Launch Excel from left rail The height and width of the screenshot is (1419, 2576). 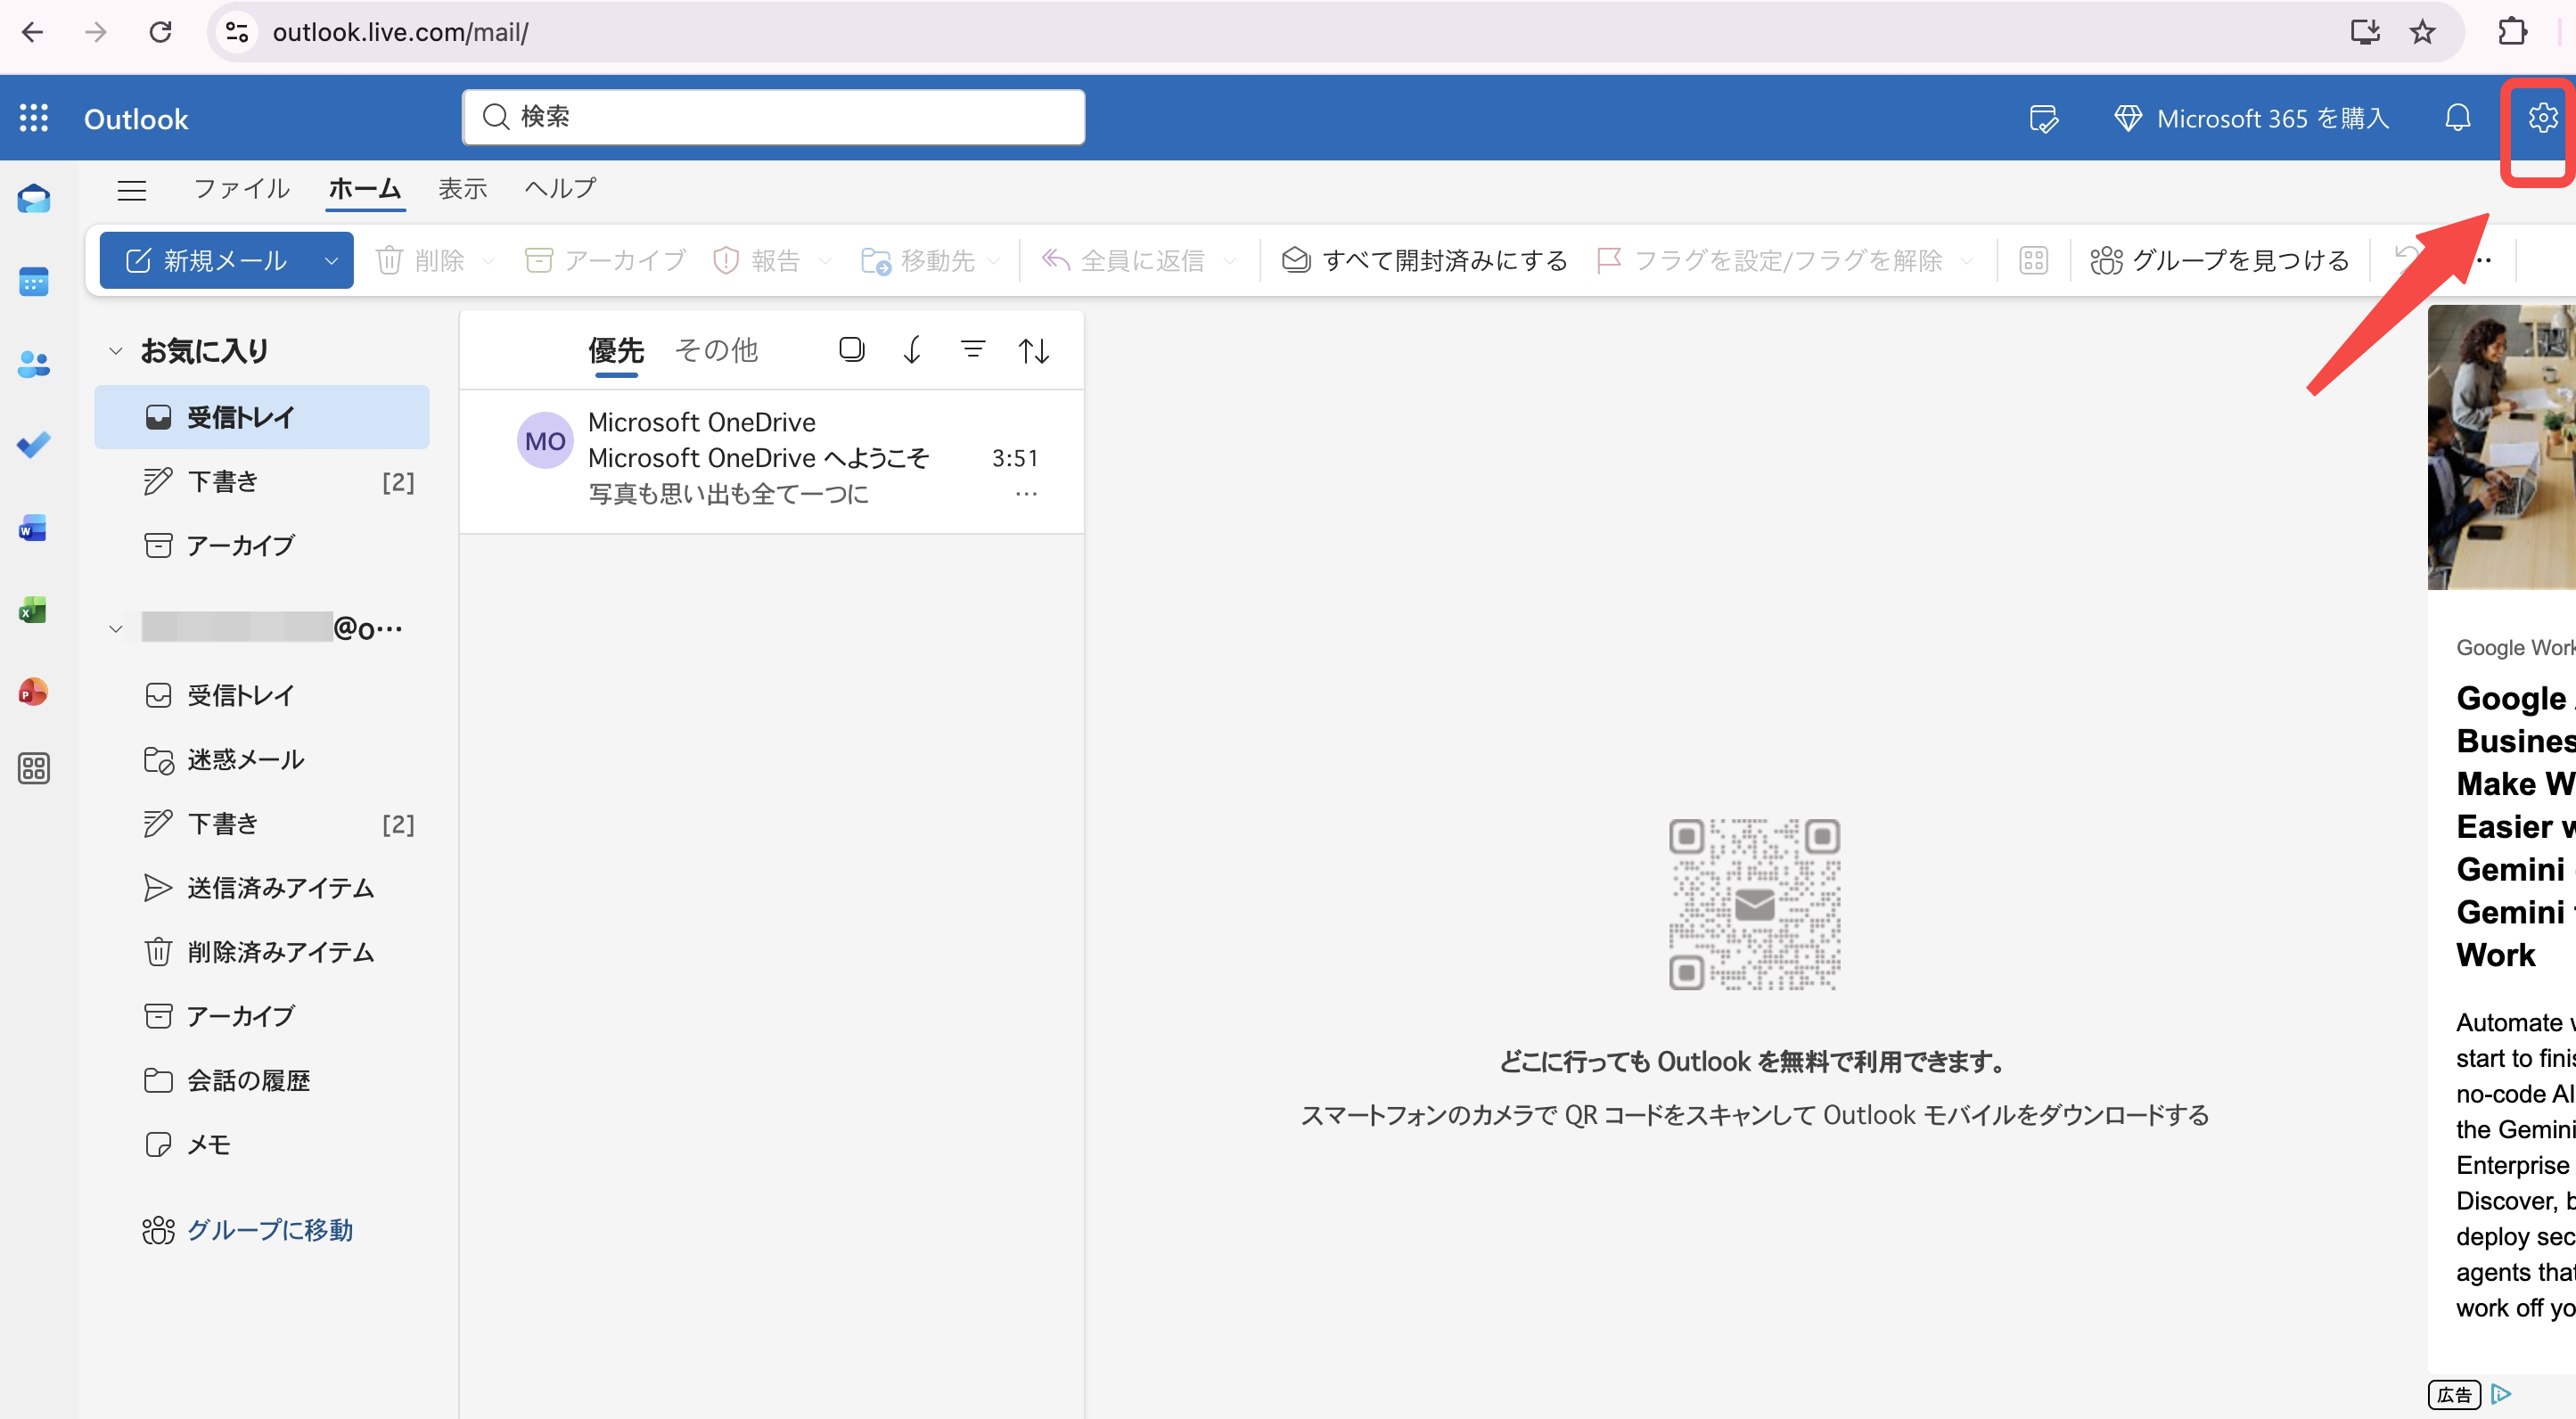[x=33, y=610]
